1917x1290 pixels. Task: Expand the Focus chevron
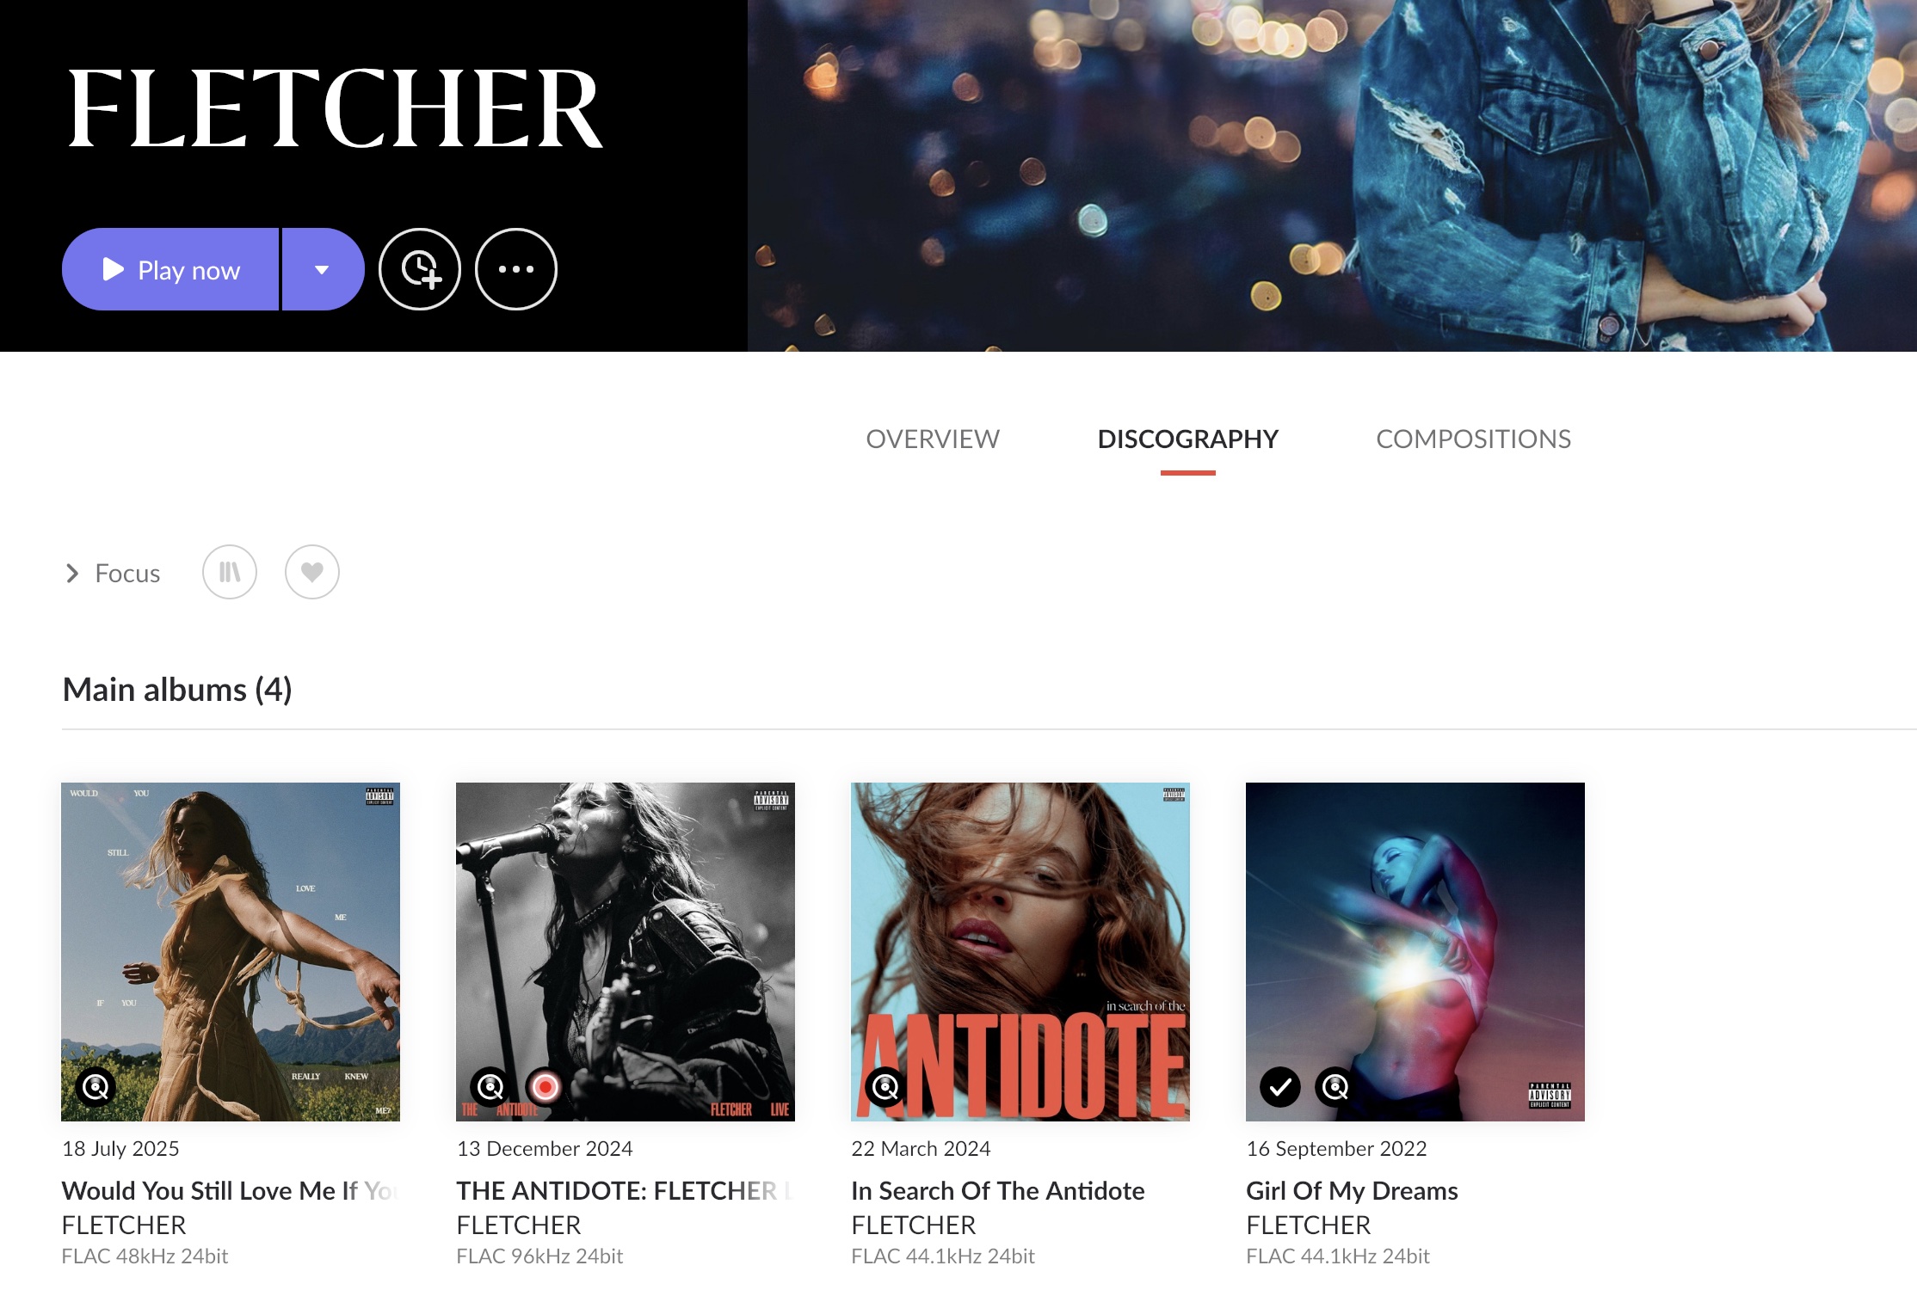72,573
